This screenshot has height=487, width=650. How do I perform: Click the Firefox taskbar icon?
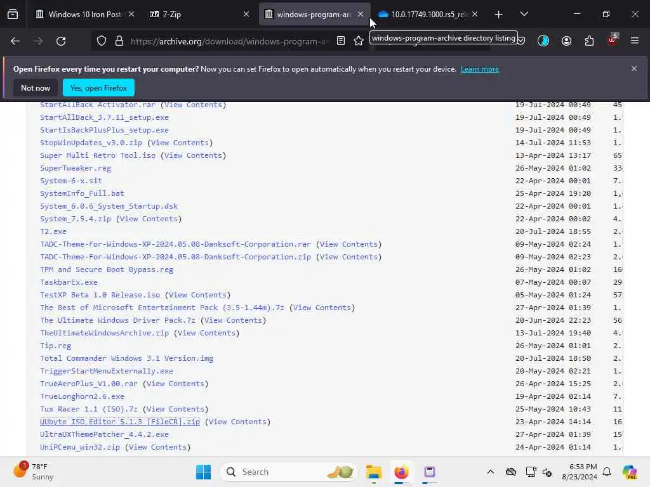click(x=401, y=472)
